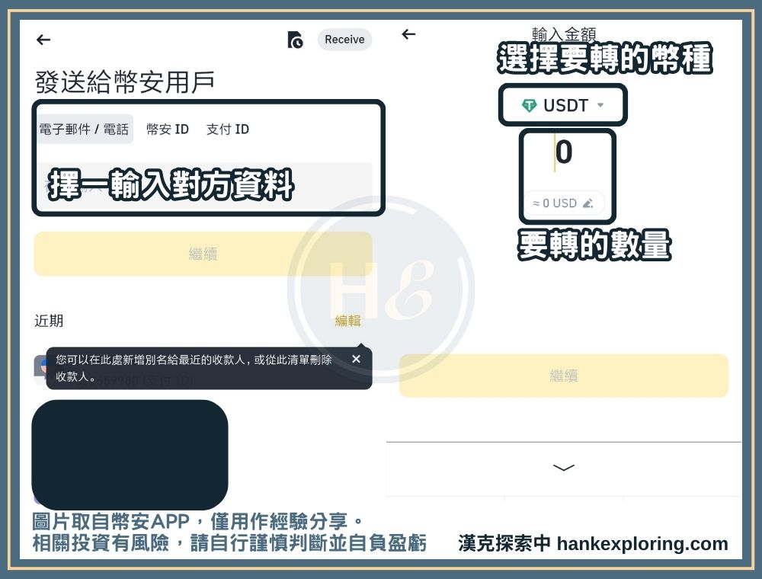The width and height of the screenshot is (762, 579).
Task: Click the recipient info input field
Action: [x=203, y=185]
